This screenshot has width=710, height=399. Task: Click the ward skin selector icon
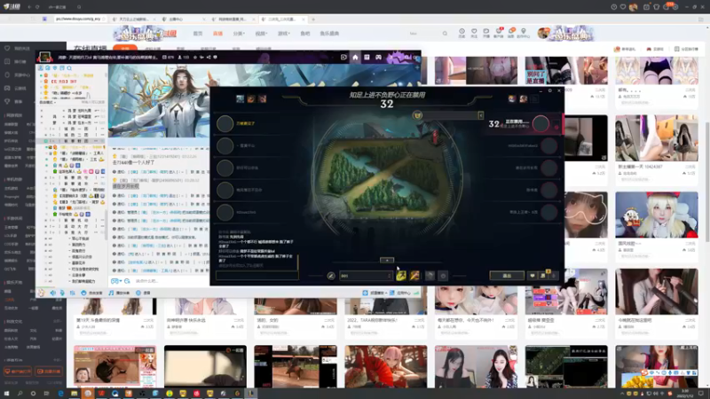click(x=430, y=276)
